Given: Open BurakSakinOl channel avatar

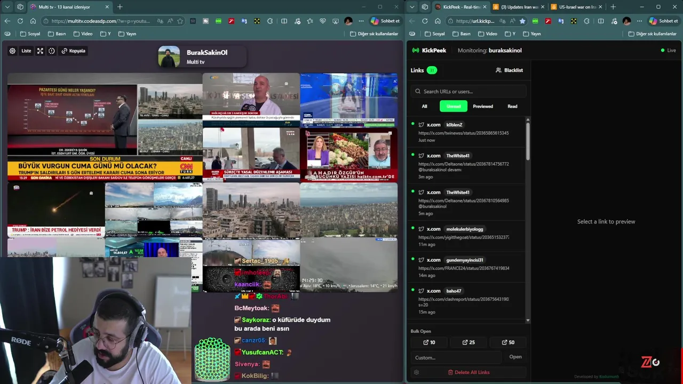Looking at the screenshot, I should pyautogui.click(x=169, y=57).
